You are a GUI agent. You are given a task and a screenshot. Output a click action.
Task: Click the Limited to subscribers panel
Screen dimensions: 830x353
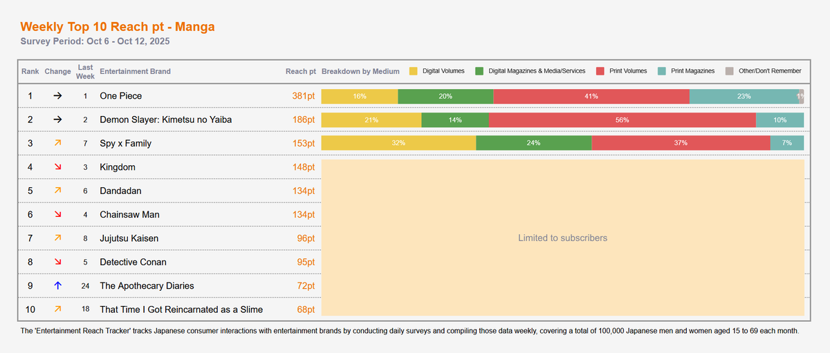563,238
